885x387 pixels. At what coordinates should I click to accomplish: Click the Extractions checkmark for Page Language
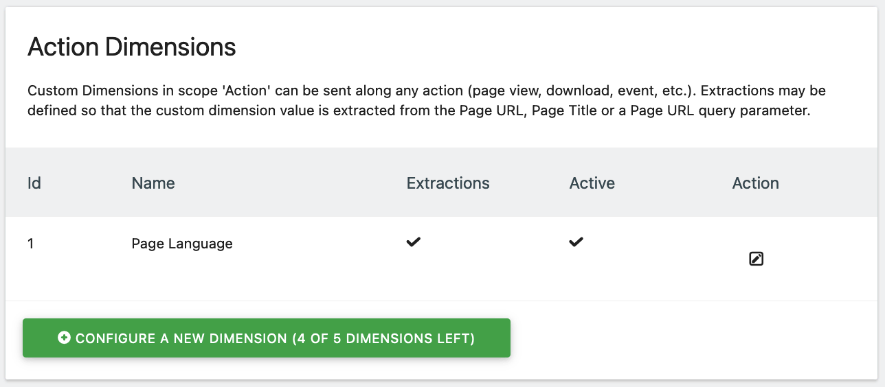click(x=413, y=242)
